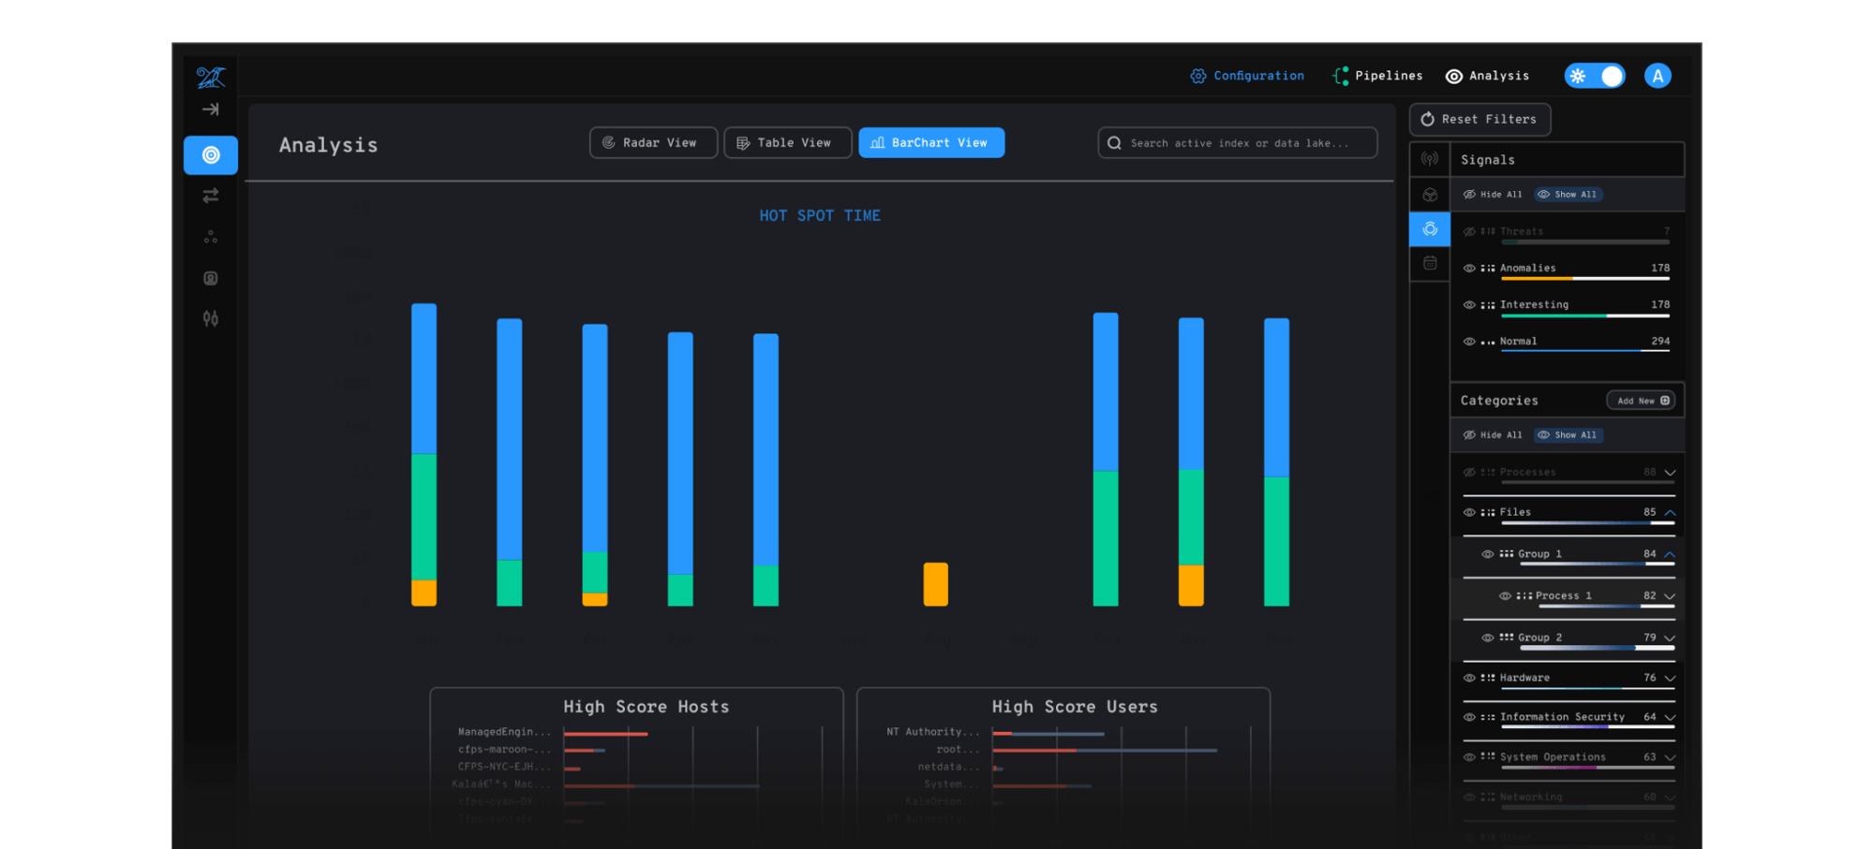Hide the Files category
The height and width of the screenshot is (849, 1874).
[1469, 513]
